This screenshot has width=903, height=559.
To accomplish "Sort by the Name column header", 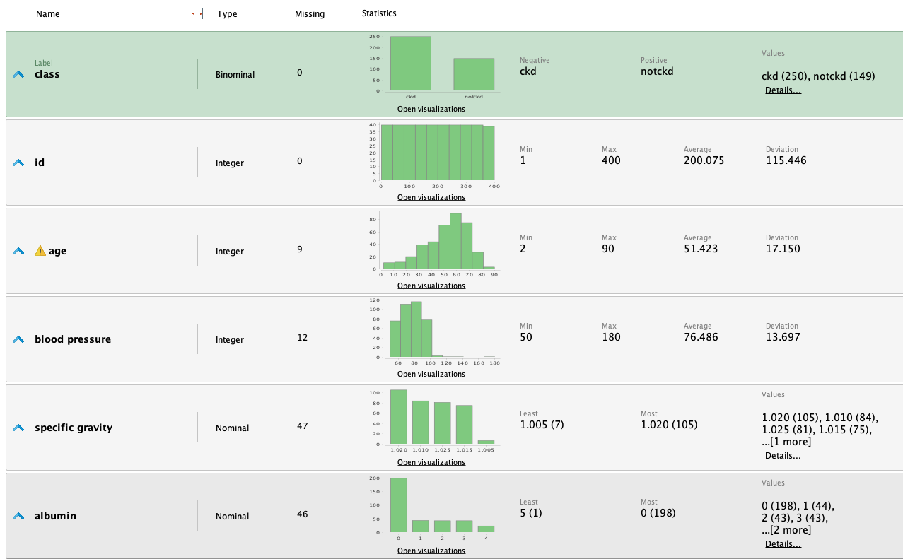I will coord(48,14).
